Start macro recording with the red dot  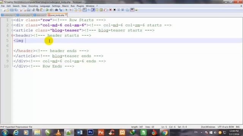[x=110, y=10]
